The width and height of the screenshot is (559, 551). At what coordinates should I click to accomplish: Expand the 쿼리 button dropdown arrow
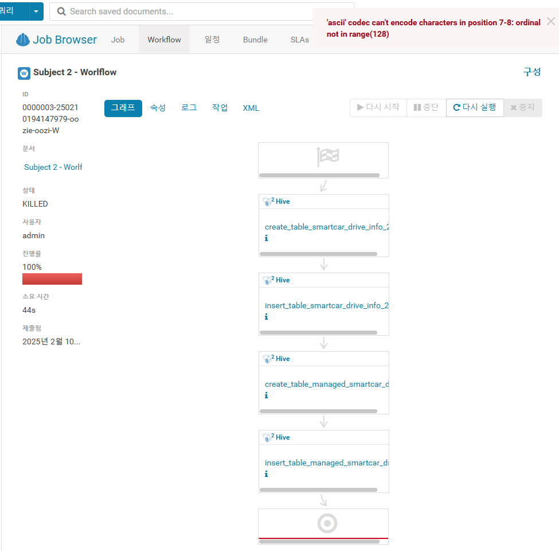(36, 11)
